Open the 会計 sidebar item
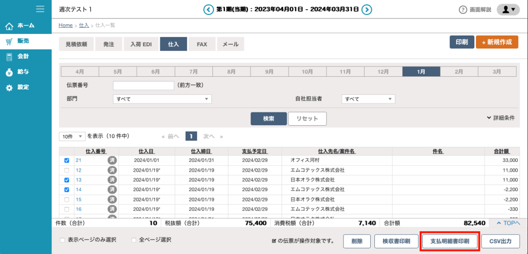Screen dimensions: 528x254 pyautogui.click(x=26, y=57)
